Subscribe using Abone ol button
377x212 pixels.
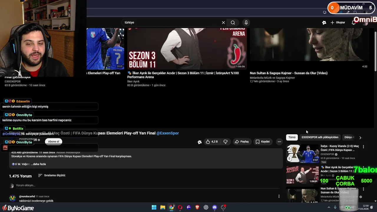point(54,142)
